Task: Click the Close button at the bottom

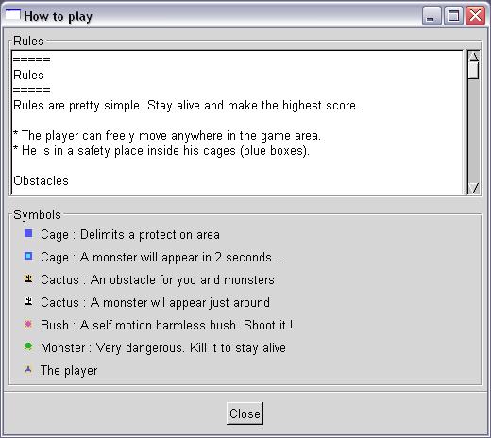Action: [245, 413]
